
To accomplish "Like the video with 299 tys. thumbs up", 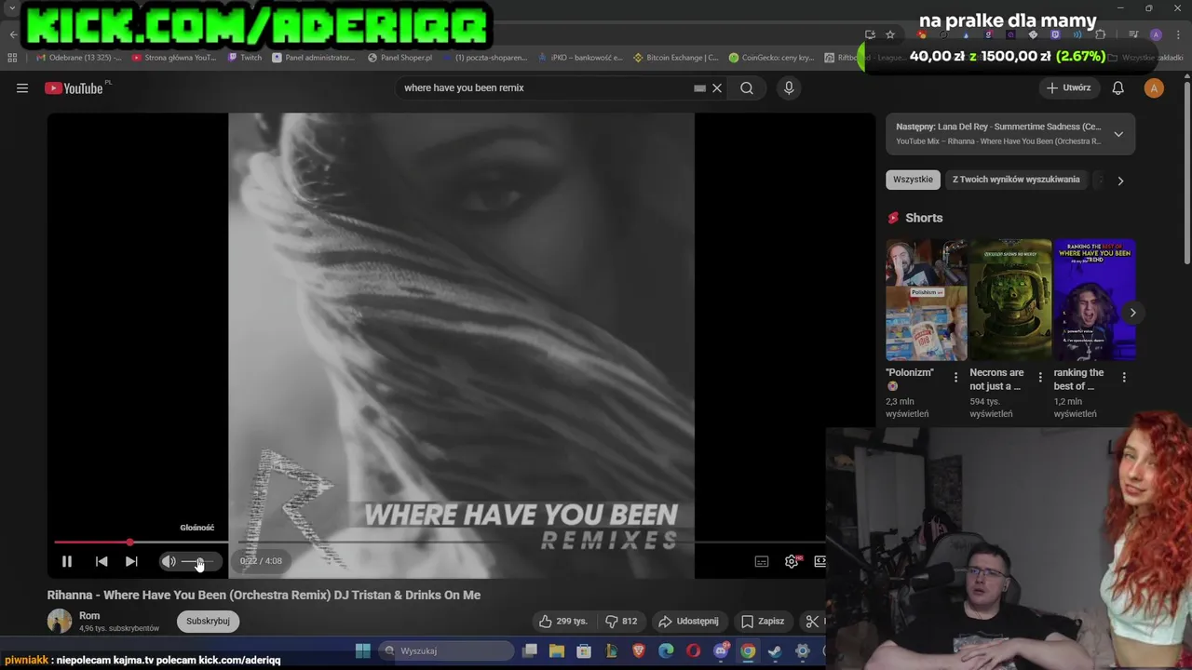I will tap(562, 621).
